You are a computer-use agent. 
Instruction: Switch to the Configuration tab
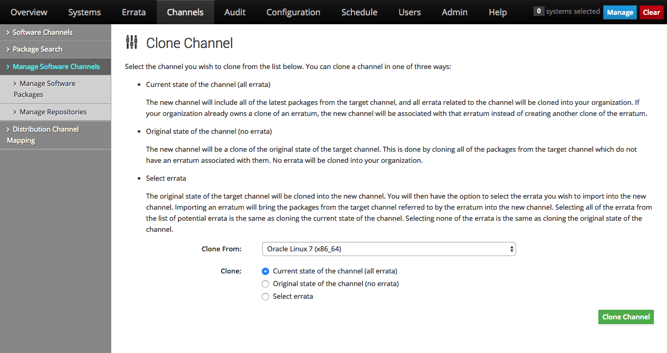tap(293, 12)
